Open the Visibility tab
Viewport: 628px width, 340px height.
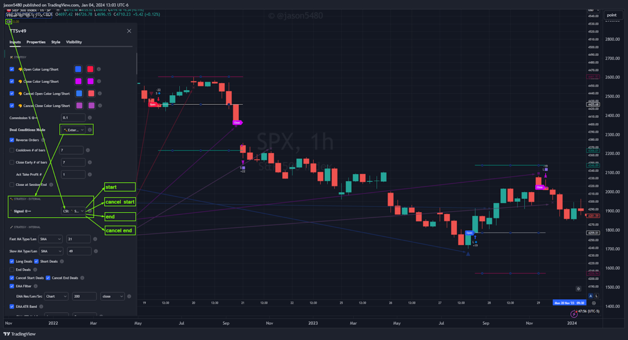tap(74, 42)
